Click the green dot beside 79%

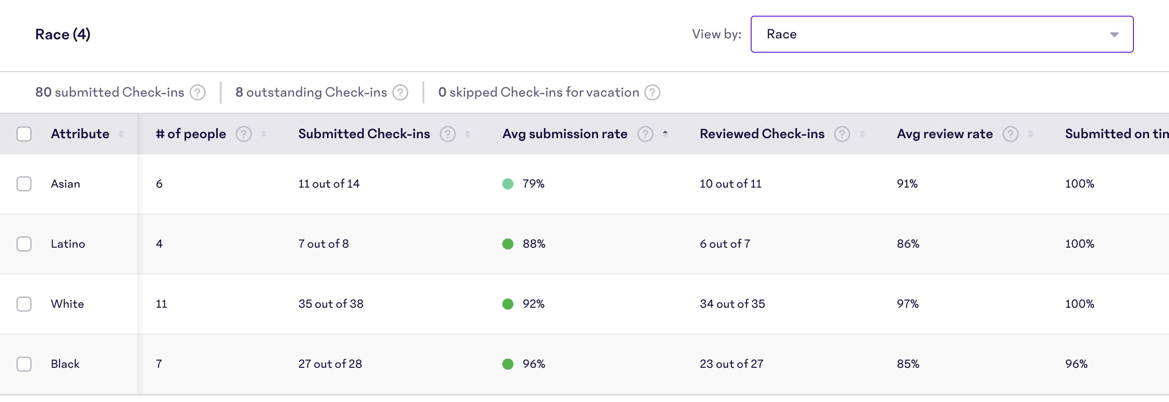pyautogui.click(x=508, y=184)
